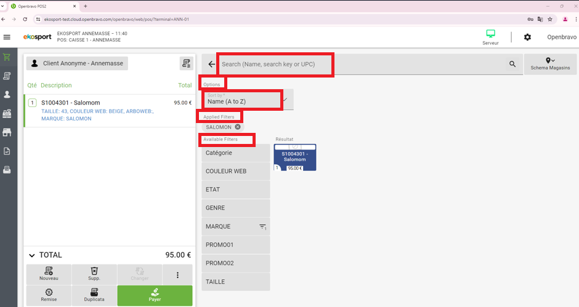Screen dimensions: 579x307
Task: Open the three-dot more actions button
Action: click(177, 275)
